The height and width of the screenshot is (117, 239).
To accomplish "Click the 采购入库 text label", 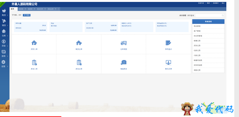I will [34, 49].
